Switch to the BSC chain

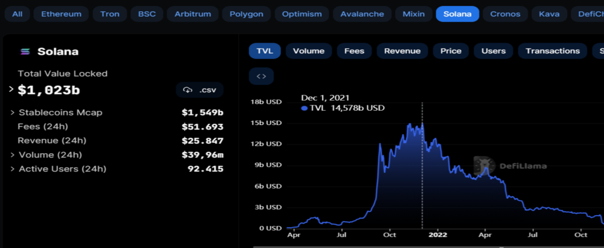(x=147, y=14)
